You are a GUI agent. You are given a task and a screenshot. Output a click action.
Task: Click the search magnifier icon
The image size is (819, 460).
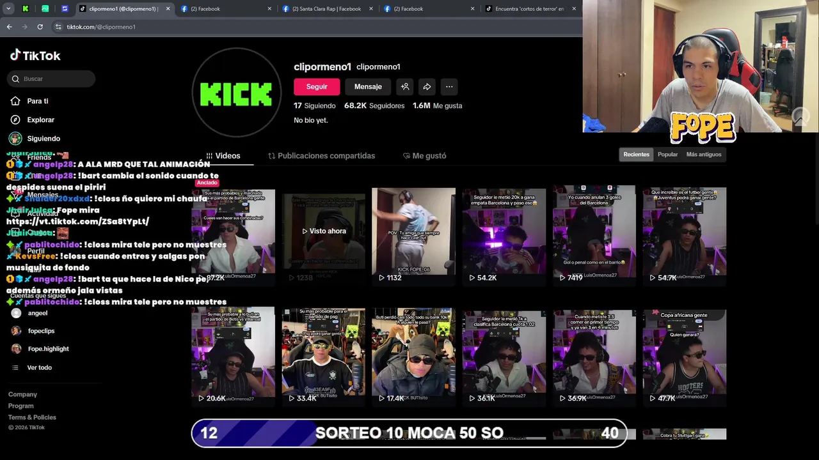[15, 79]
